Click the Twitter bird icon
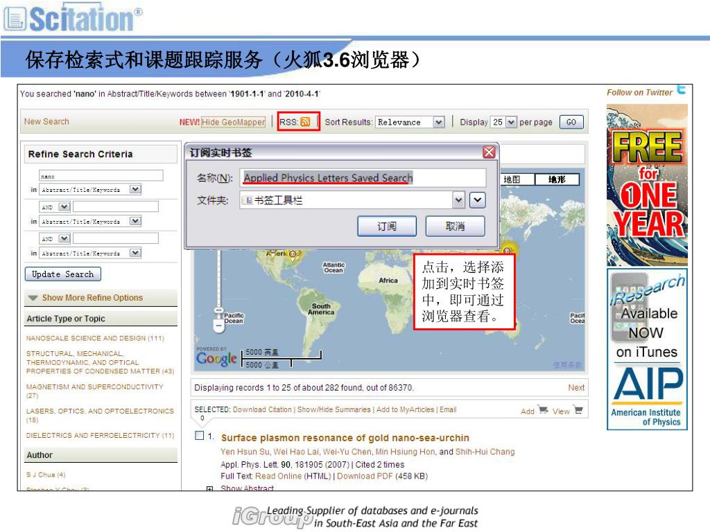 click(682, 90)
